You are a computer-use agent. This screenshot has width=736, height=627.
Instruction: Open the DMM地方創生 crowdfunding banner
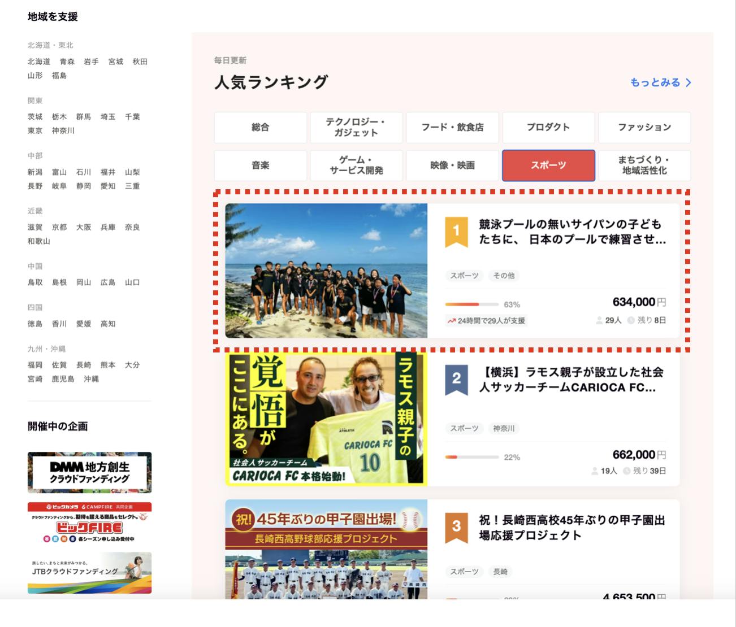(89, 472)
